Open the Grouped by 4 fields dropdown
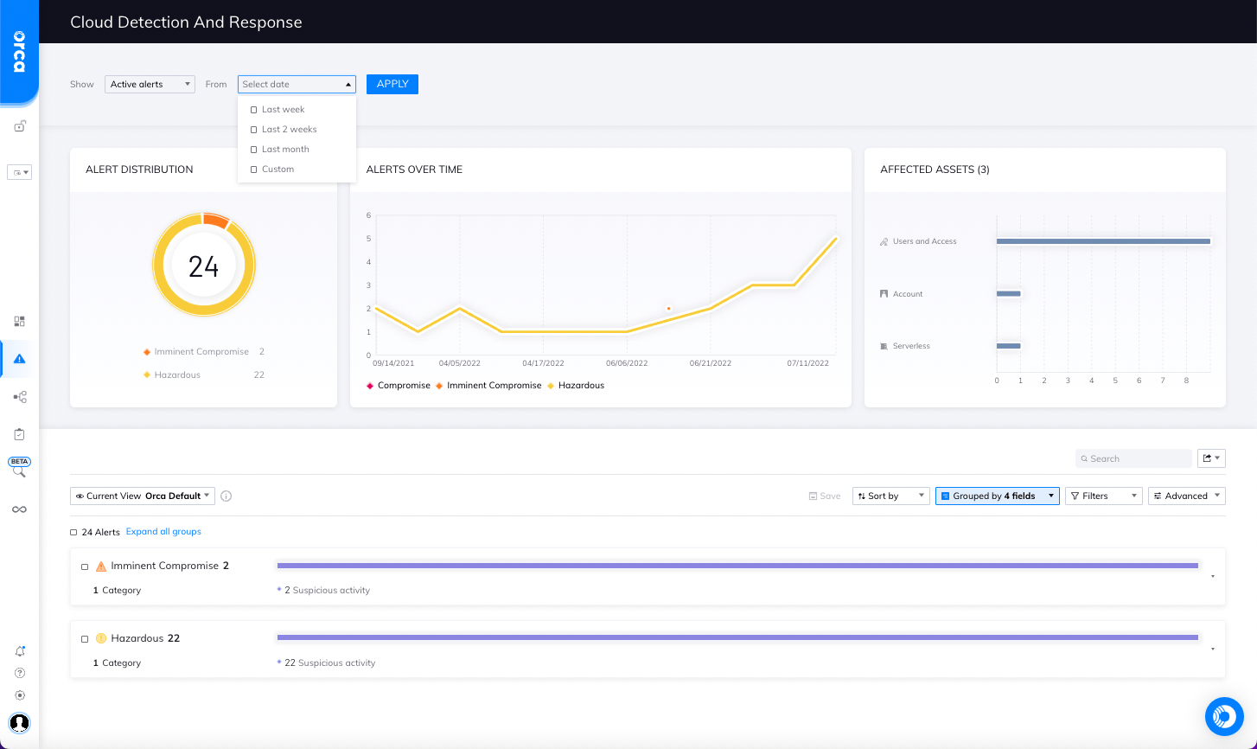Screen dimensions: 1257x749 [996, 496]
